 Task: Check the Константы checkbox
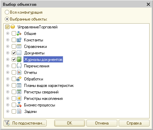coord(14,40)
